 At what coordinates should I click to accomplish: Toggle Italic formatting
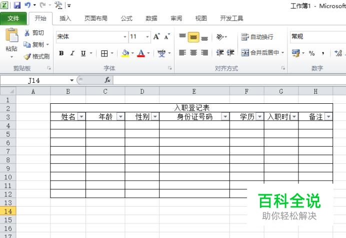pyautogui.click(x=72, y=53)
